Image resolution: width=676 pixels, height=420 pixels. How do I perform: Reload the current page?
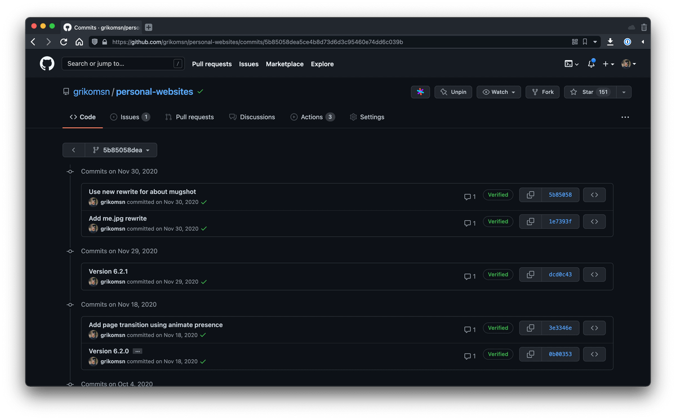click(x=64, y=42)
